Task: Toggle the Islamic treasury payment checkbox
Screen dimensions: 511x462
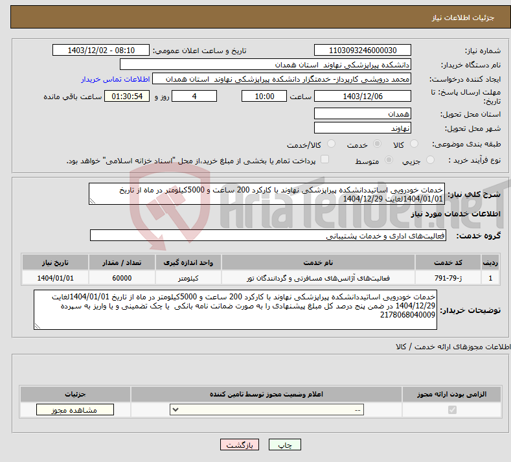Action: coord(324,159)
